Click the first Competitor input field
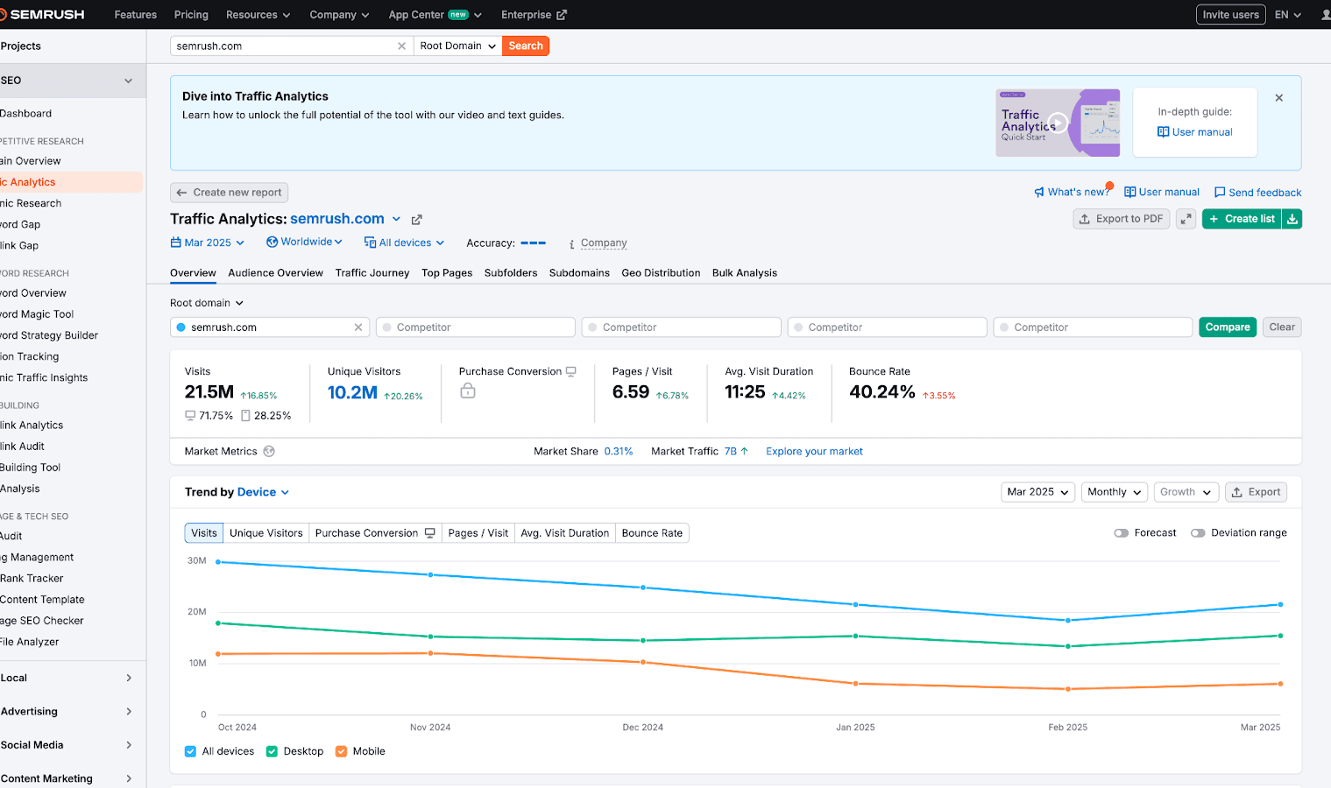Screen dimensions: 1331x788 pos(475,327)
